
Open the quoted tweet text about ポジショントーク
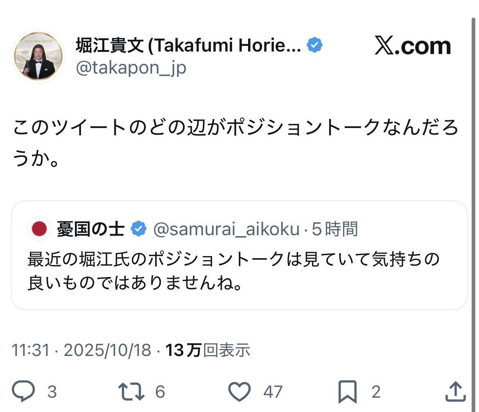point(233,271)
